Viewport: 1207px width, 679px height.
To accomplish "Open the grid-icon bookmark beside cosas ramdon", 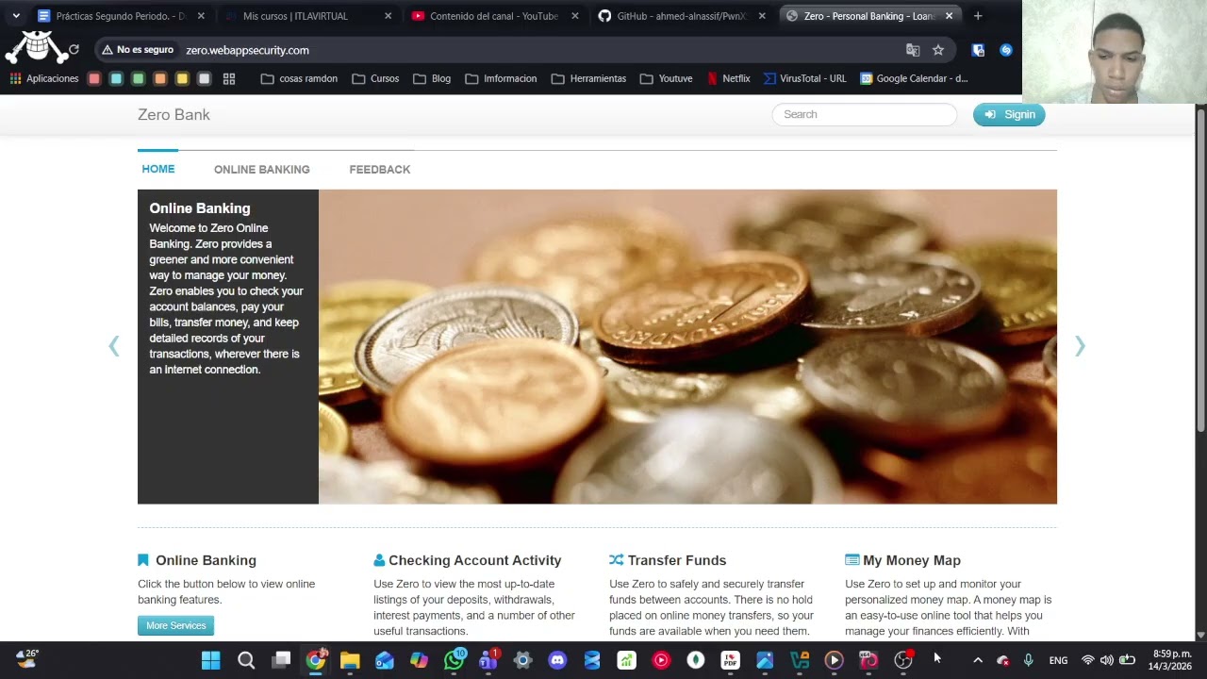I will 229,78.
